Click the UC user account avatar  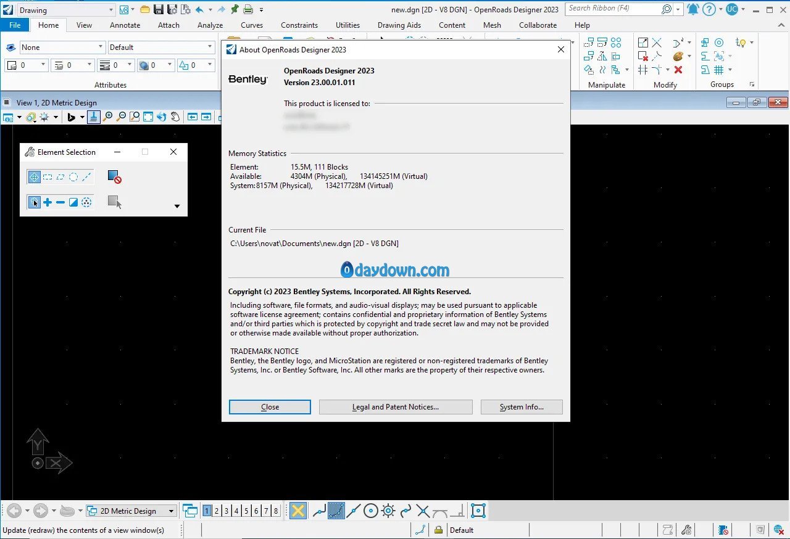[732, 9]
